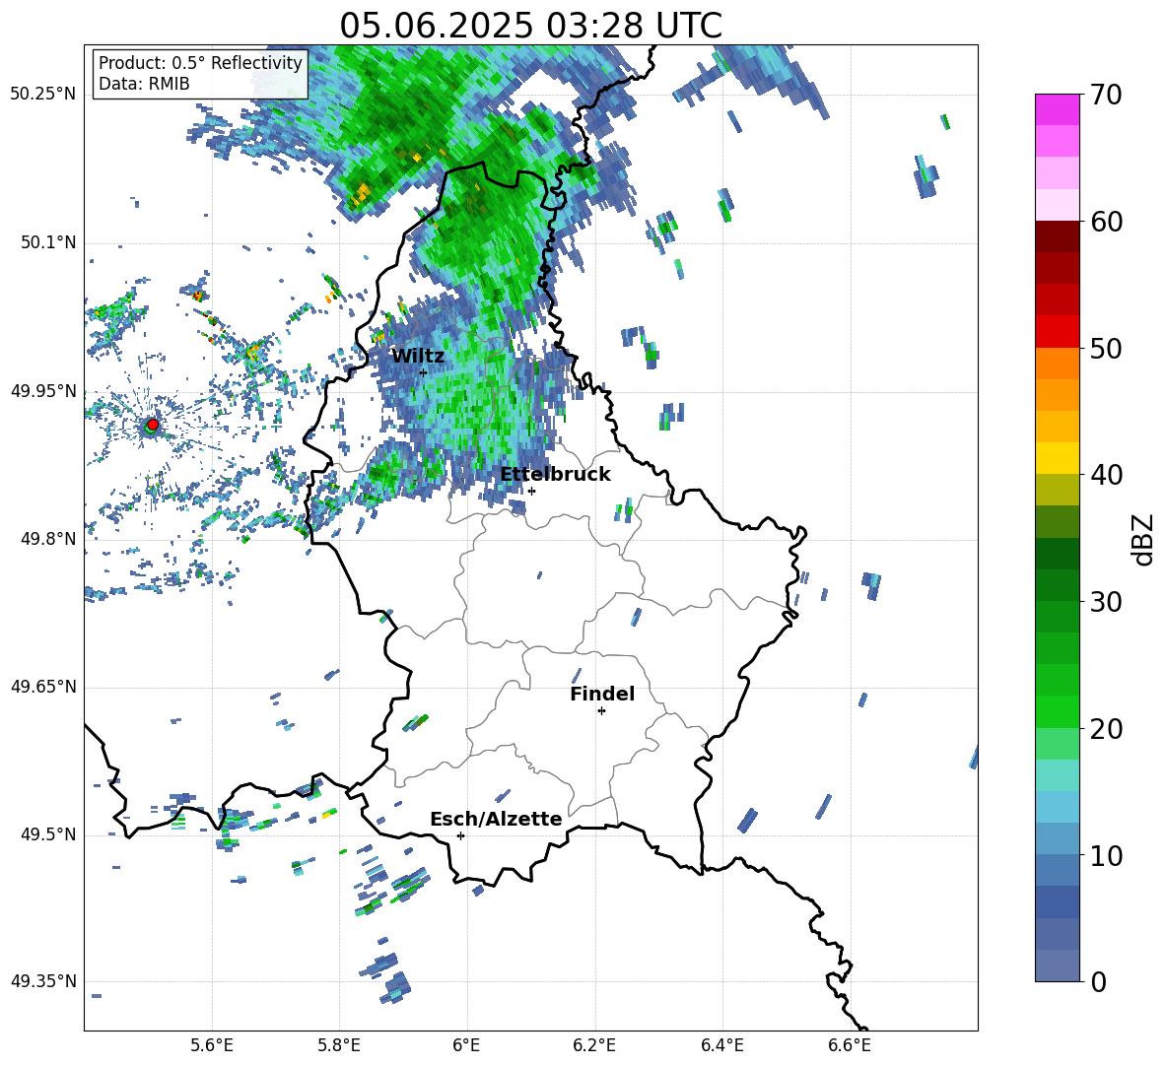Click the Product: 0.5° Reflectivity text
Screen dimensions: 1167x1065
200,62
